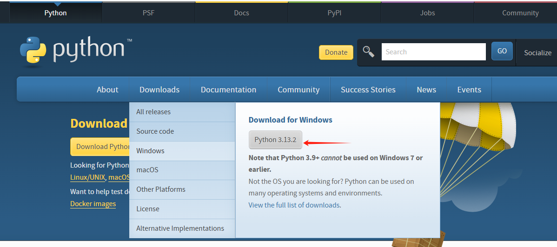Open Alternative Implementations menu entry

(x=180, y=228)
